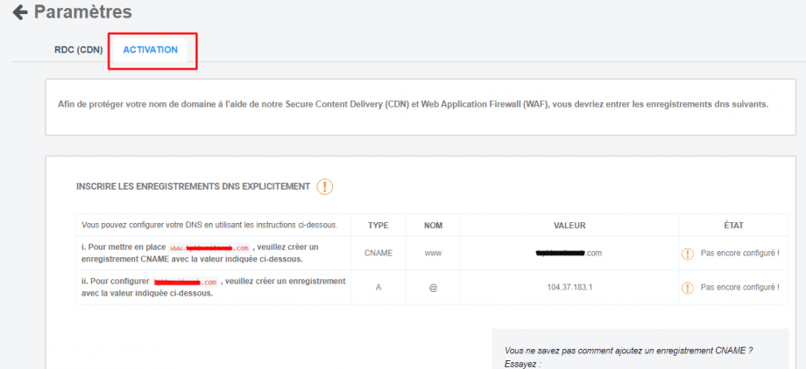The width and height of the screenshot is (806, 369).
Task: Select the ACTIVATION tab
Action: (x=151, y=50)
